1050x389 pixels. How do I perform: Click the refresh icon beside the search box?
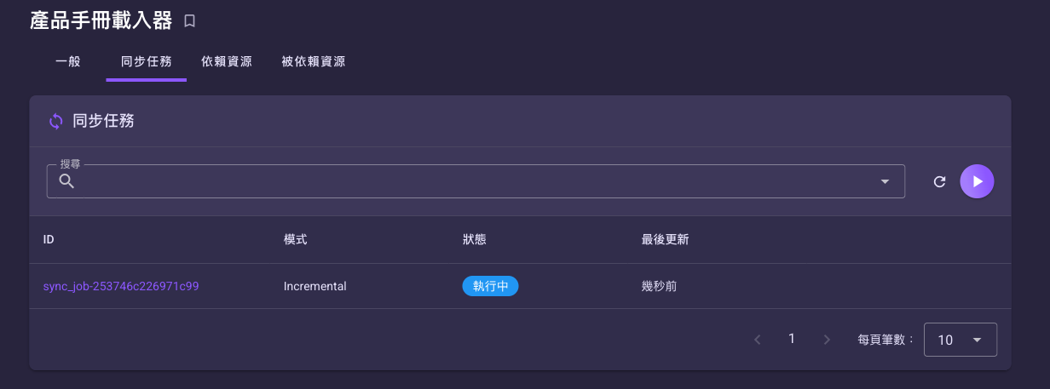[x=939, y=181]
